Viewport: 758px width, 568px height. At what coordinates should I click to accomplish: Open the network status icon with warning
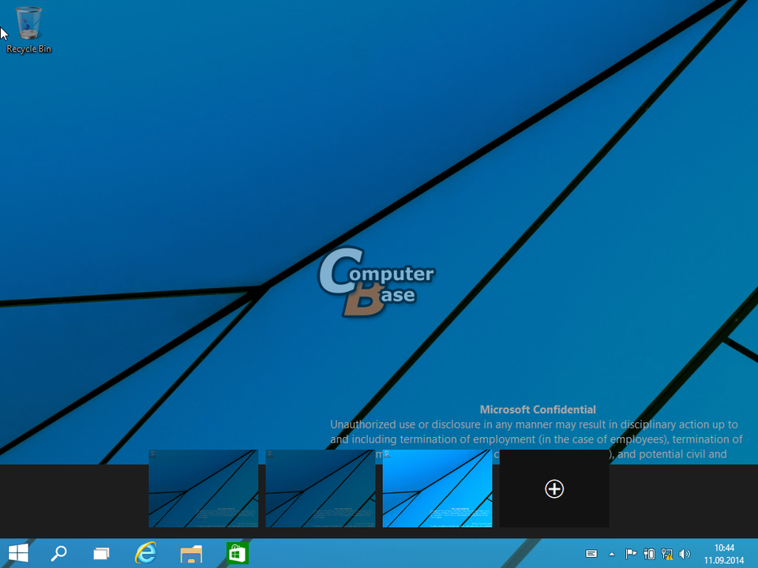[666, 554]
